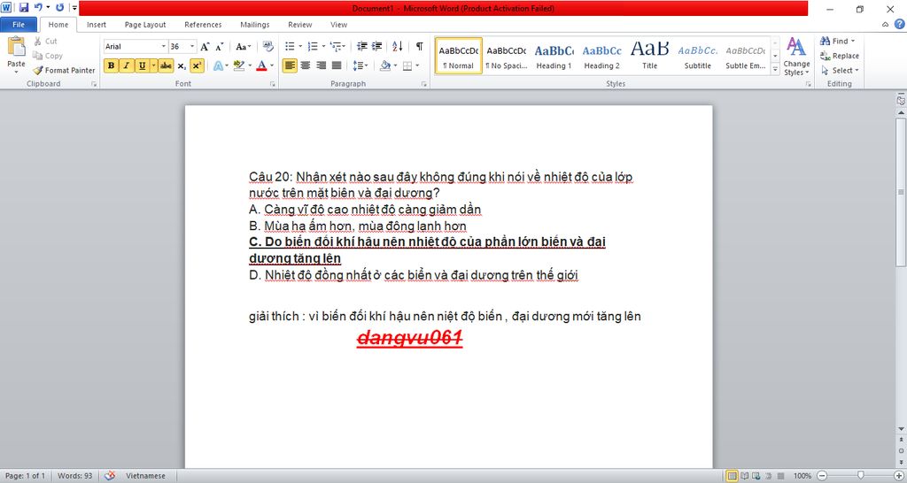Justify the paragraph text

[x=337, y=65]
